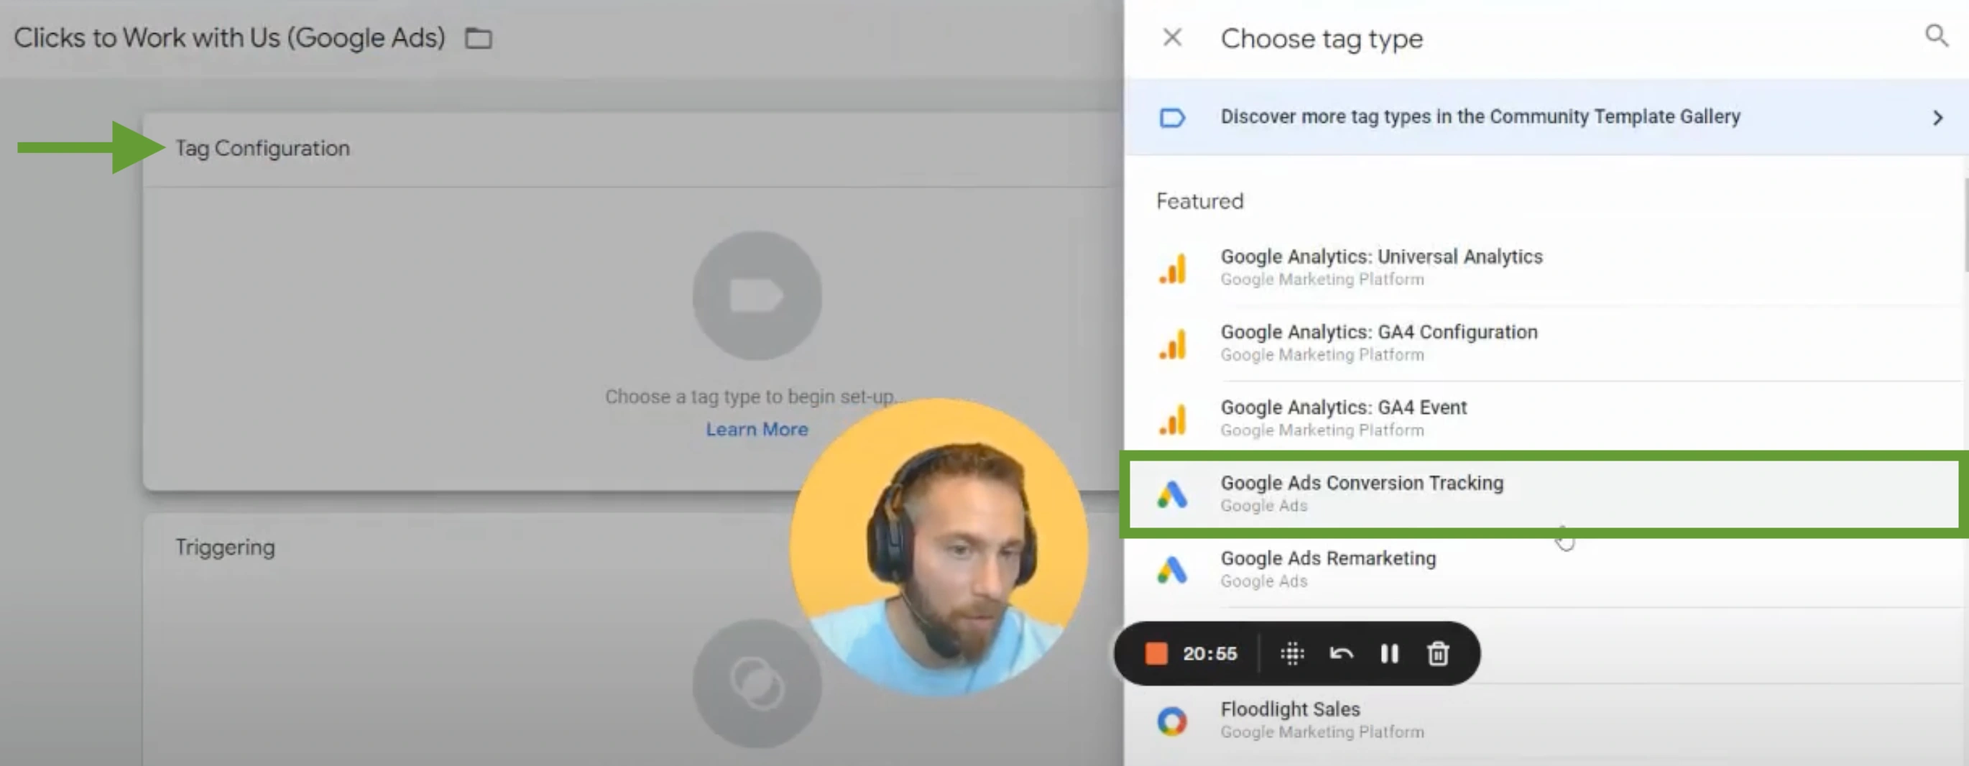Image resolution: width=1969 pixels, height=766 pixels.
Task: Click the recording timer 20:55
Action: (x=1209, y=654)
